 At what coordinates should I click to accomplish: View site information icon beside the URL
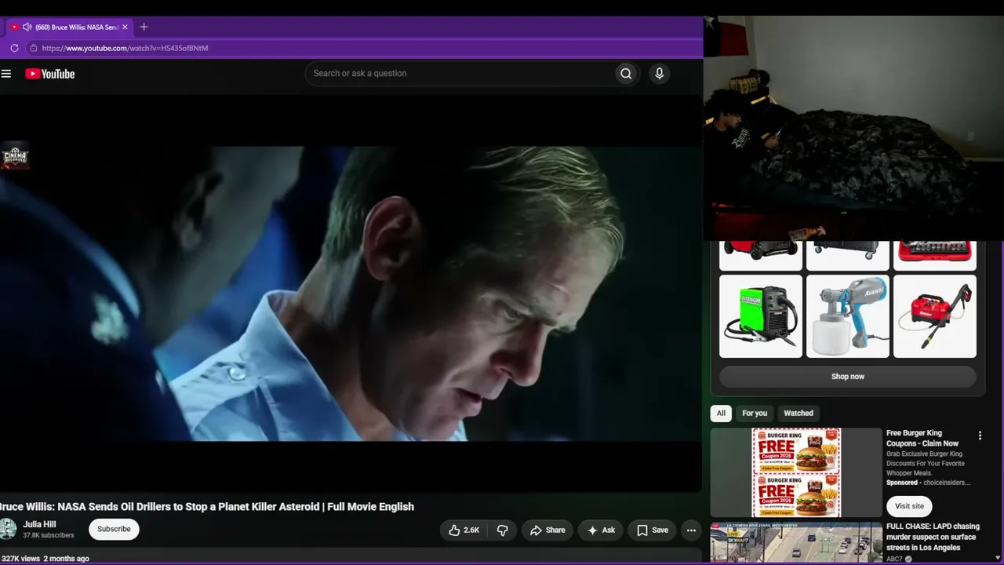point(33,48)
